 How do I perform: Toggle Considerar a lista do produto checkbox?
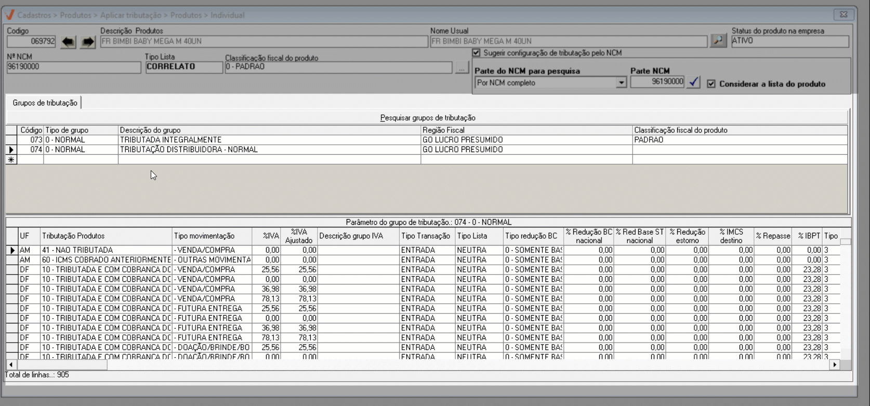(711, 84)
